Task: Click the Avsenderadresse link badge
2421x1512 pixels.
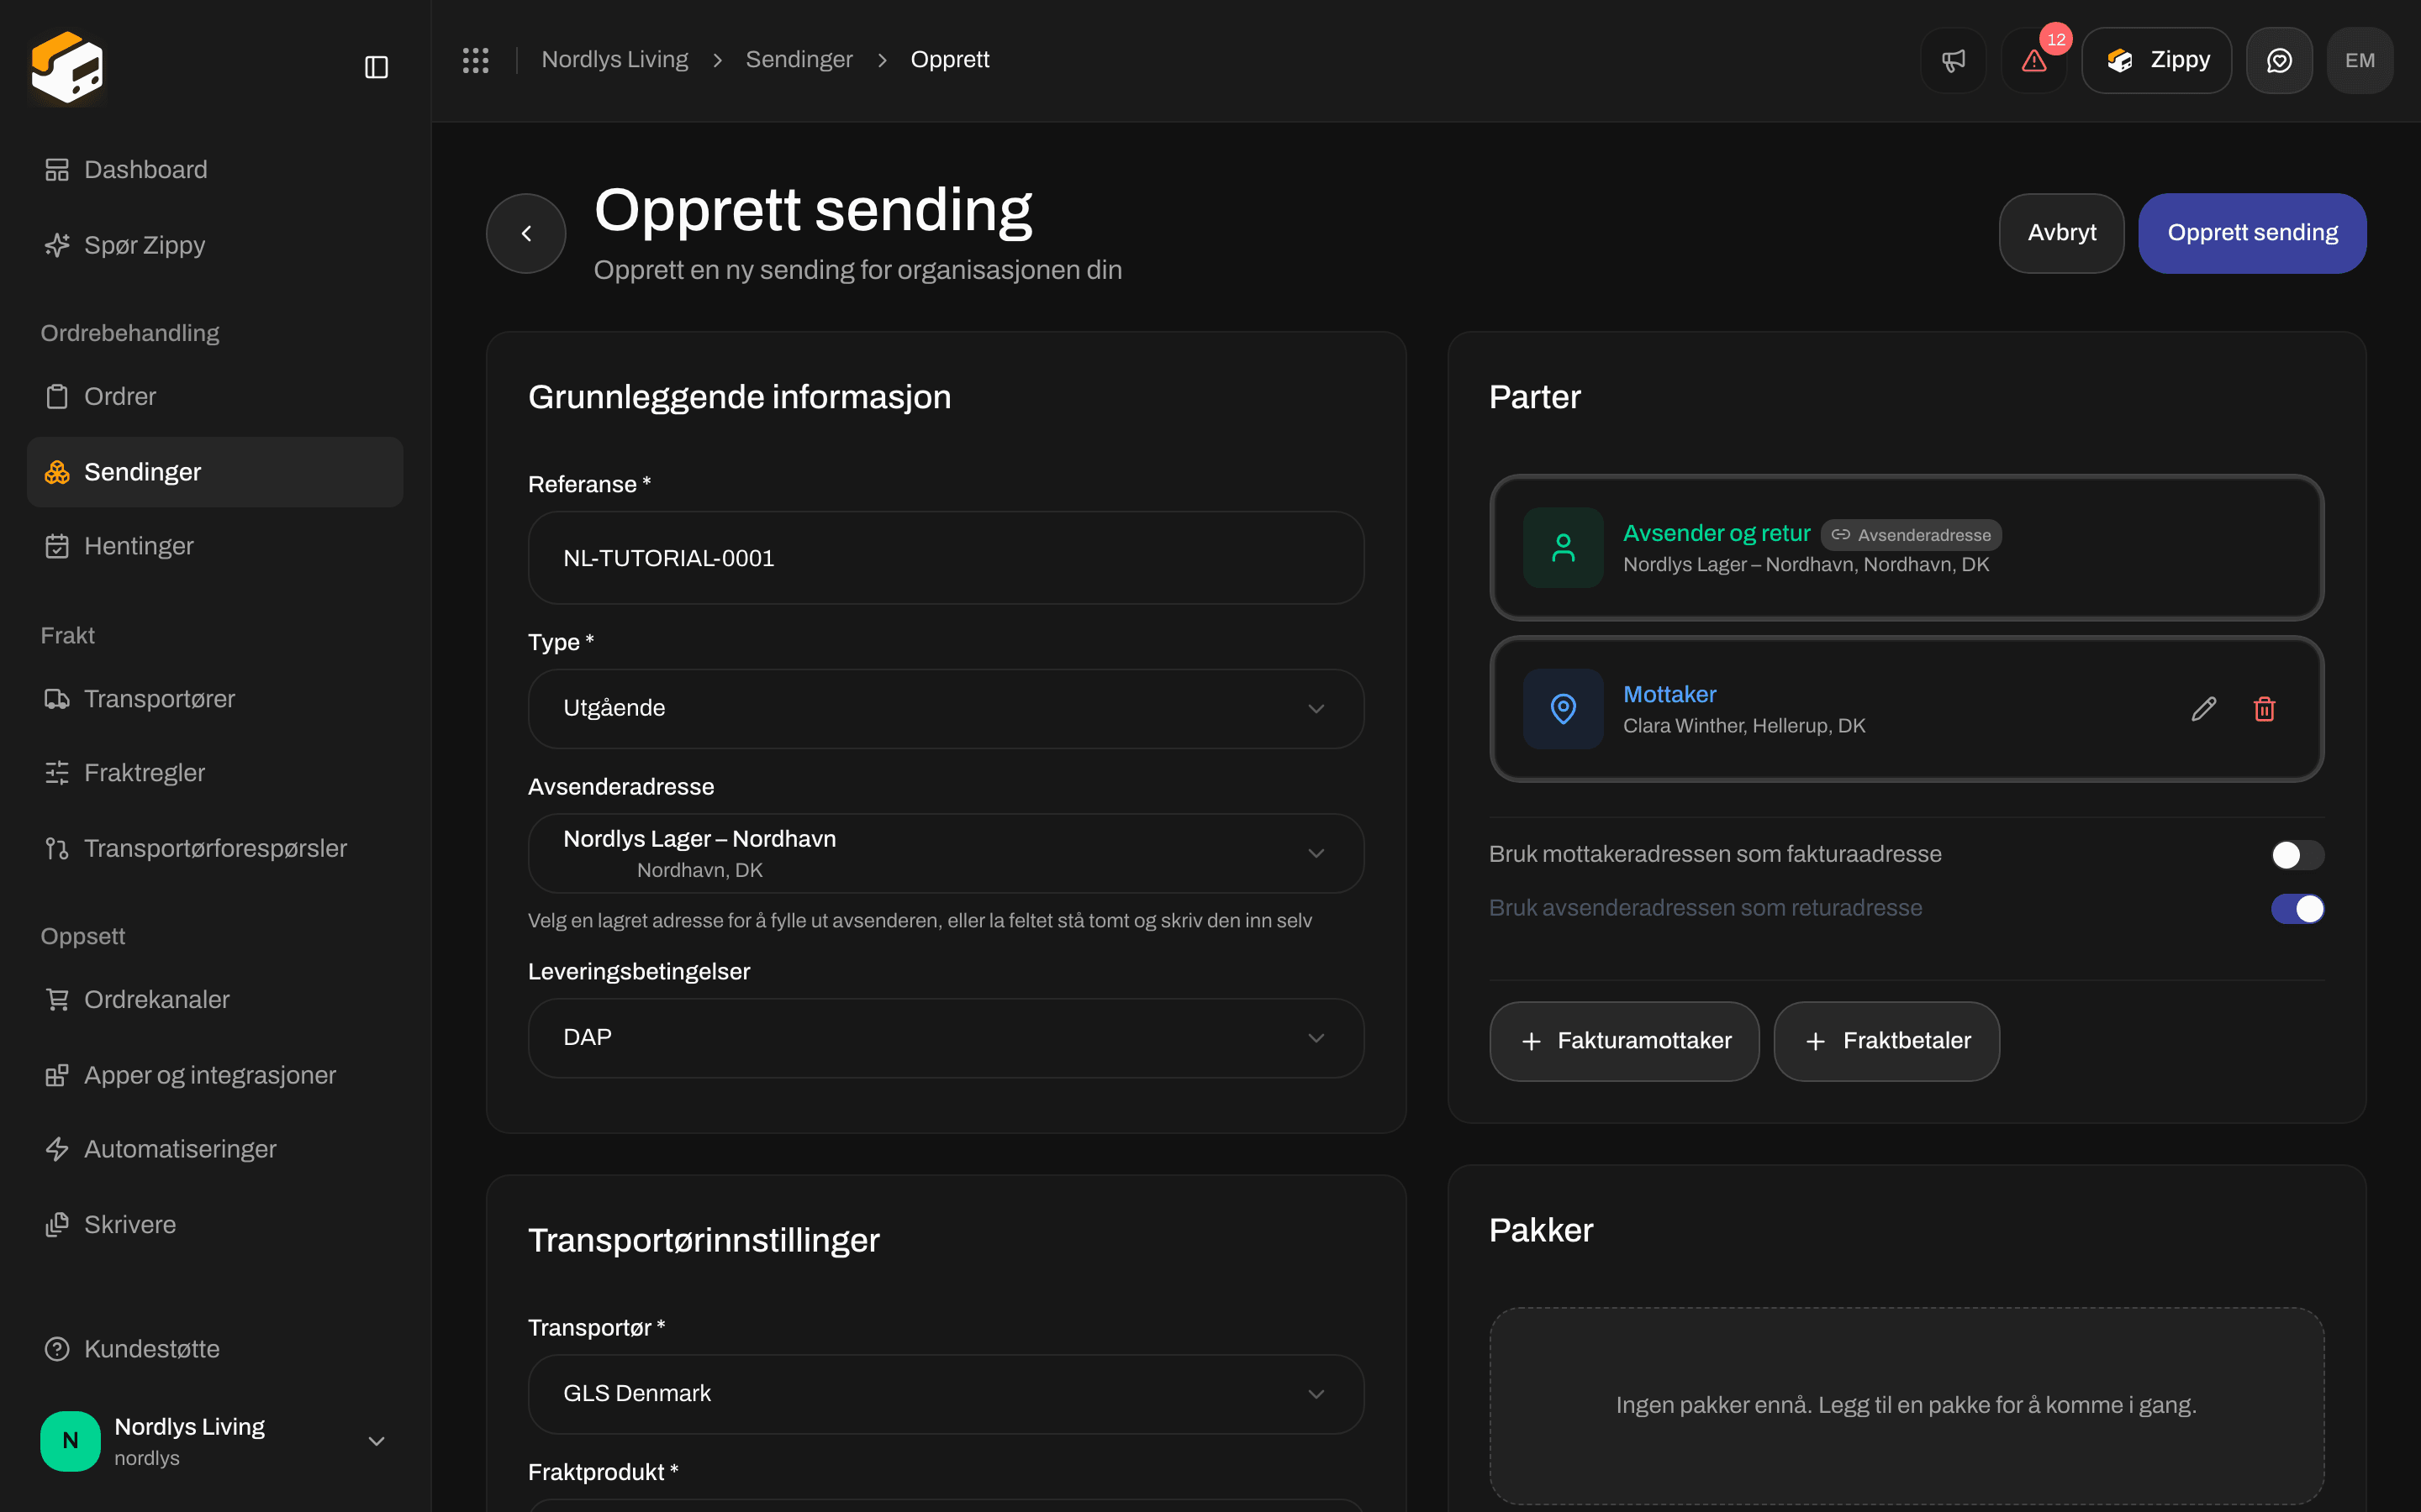Action: (1911, 535)
